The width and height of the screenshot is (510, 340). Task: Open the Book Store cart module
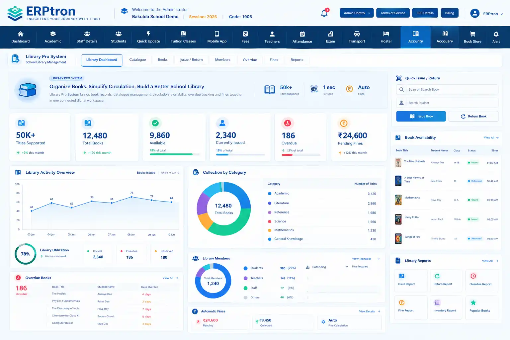click(x=472, y=37)
